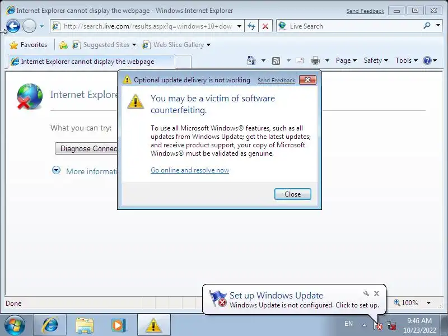
Task: Click Internet Explorer taskbar icon
Action: click(50, 325)
